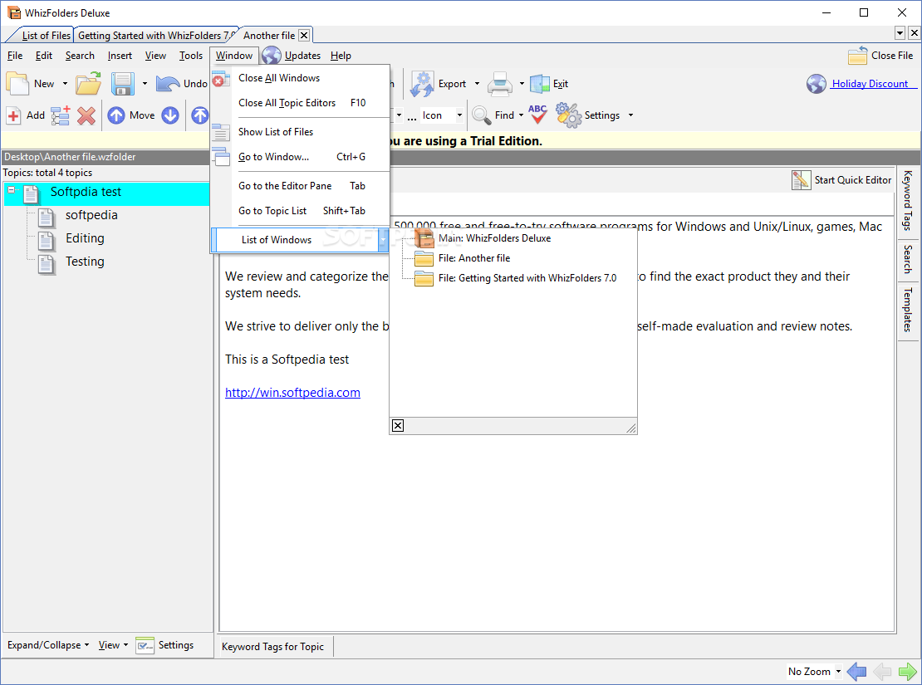Screen dimensions: 922x685
Task: Choose Close All Topic Editors
Action: [x=300, y=102]
